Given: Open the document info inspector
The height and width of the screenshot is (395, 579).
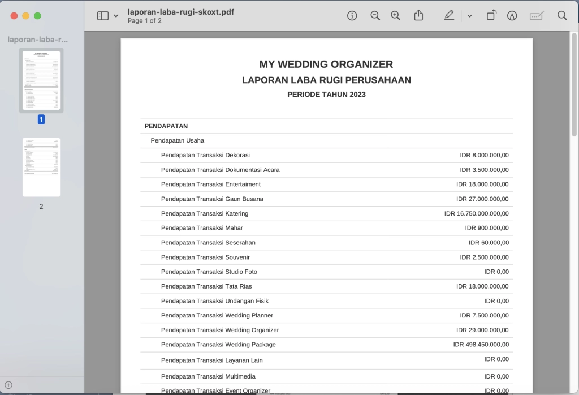Looking at the screenshot, I should coord(352,15).
